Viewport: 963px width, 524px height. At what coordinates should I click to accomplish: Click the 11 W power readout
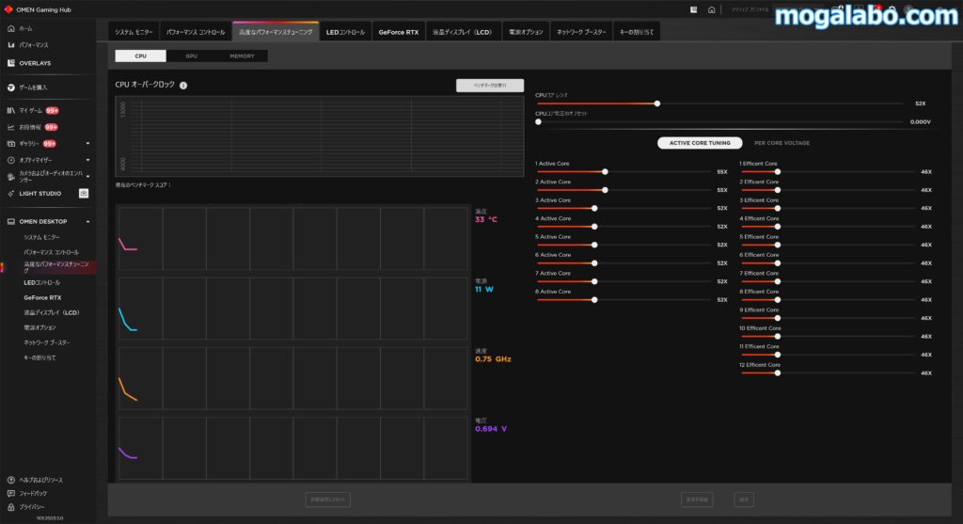coord(484,290)
